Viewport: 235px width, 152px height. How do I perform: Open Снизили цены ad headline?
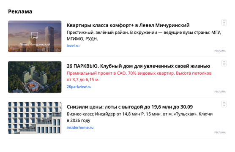[x=130, y=107]
